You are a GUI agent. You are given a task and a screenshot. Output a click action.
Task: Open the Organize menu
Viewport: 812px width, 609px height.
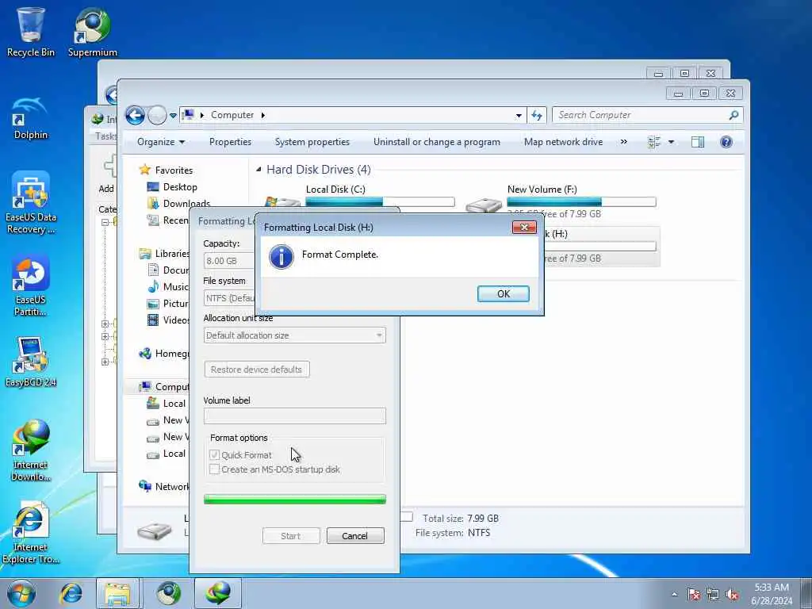click(160, 142)
